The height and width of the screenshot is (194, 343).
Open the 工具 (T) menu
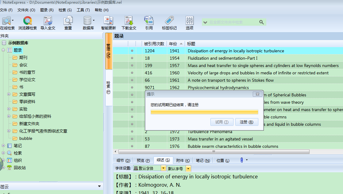pyautogui.click(x=83, y=10)
